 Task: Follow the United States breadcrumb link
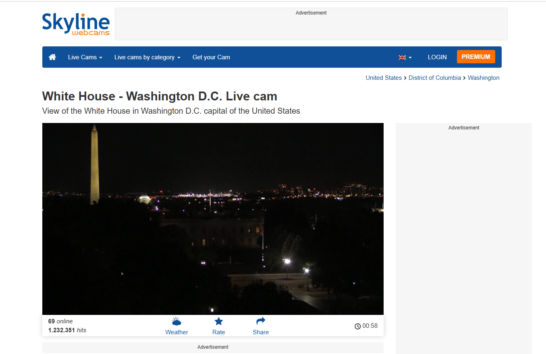point(384,78)
